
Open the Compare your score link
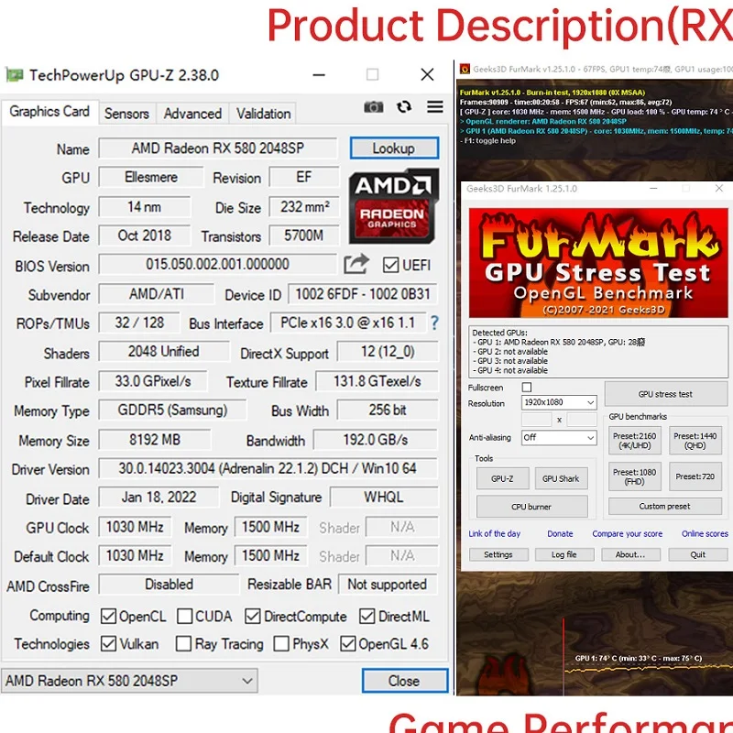(x=628, y=534)
